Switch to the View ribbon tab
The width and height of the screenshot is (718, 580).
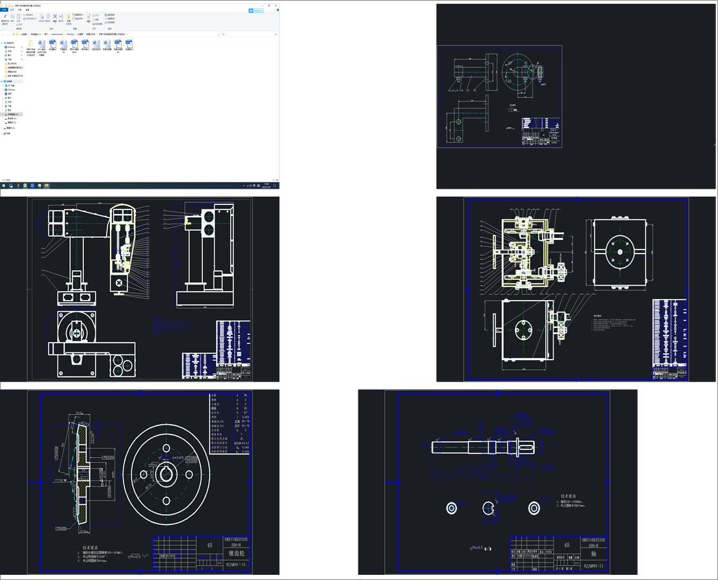[x=27, y=10]
